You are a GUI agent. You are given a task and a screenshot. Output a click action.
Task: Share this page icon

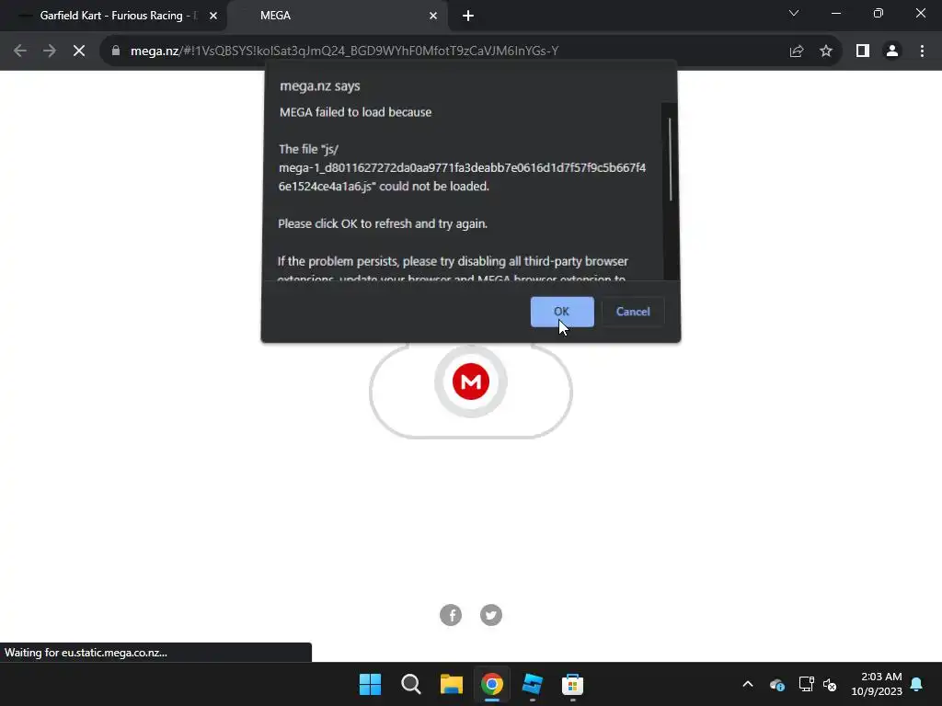pyautogui.click(x=797, y=51)
